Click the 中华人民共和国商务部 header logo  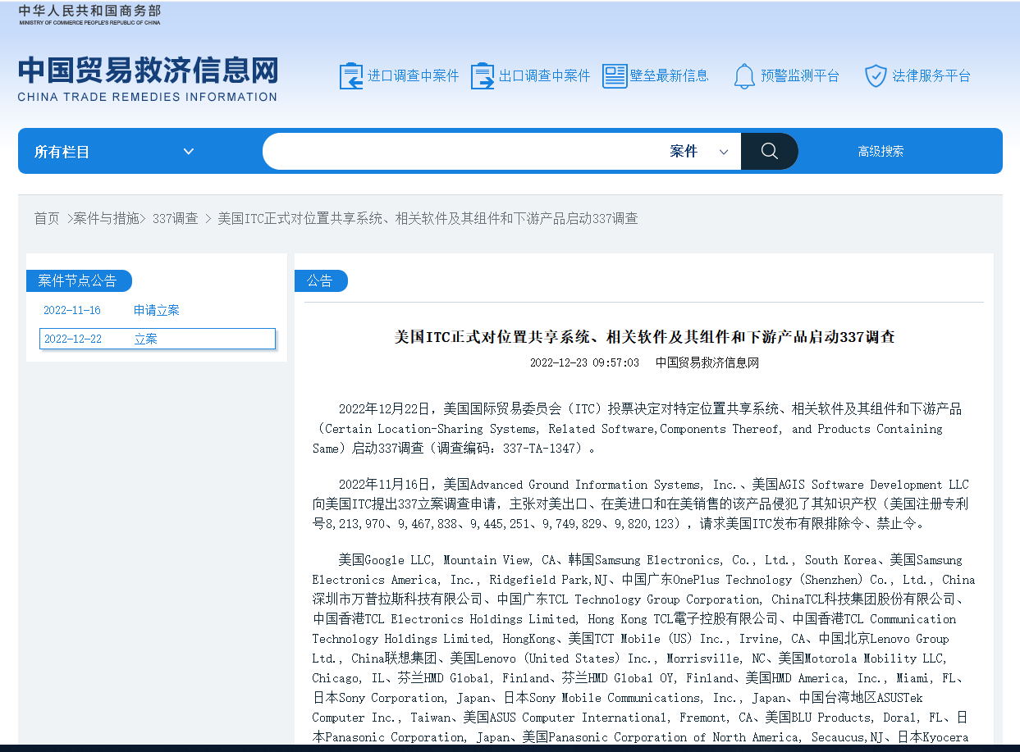tap(89, 15)
